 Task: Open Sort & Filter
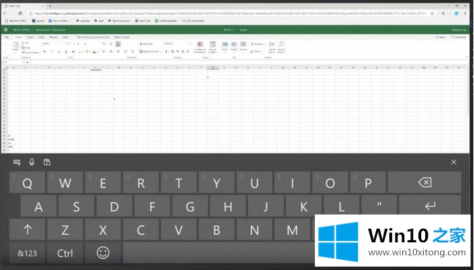tap(272, 47)
